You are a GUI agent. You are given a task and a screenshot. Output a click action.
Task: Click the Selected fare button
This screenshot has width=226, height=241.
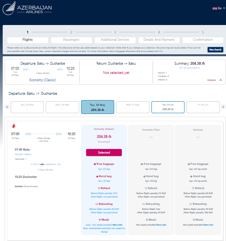[104, 152]
